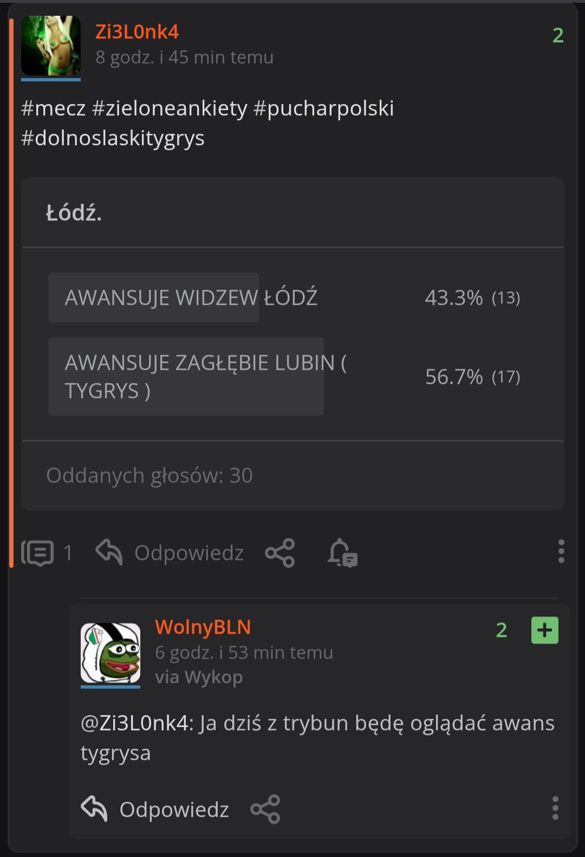Share Zi3L0nk4's poll post via share icon

pyautogui.click(x=280, y=553)
